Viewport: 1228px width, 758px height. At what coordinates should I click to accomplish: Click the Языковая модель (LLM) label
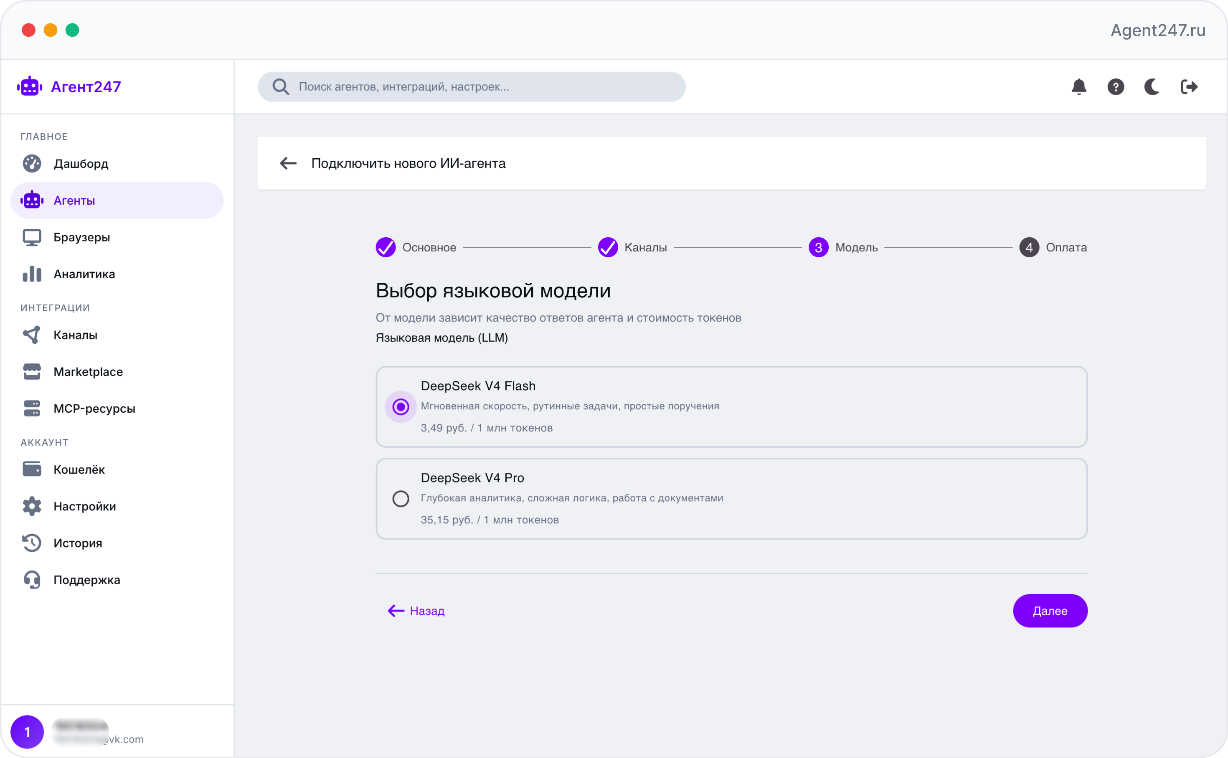441,338
